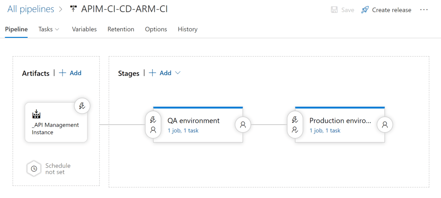The width and height of the screenshot is (441, 198).
Task: Click the Save disk icon
Action: point(334,10)
